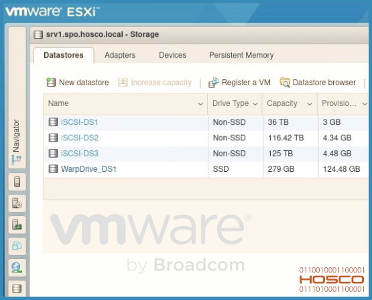Open Capacity column dropdown arrow
This screenshot has height=300, width=372.
point(310,104)
